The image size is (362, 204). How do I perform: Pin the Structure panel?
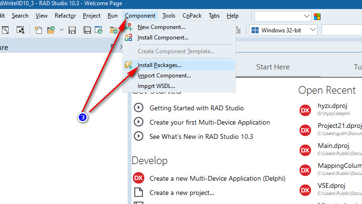tap(112, 46)
